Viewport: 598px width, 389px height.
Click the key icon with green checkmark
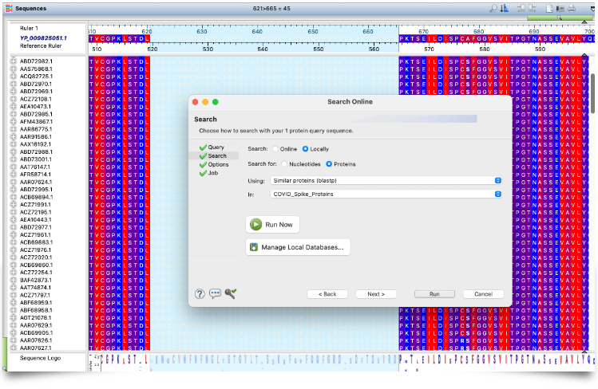pos(230,293)
